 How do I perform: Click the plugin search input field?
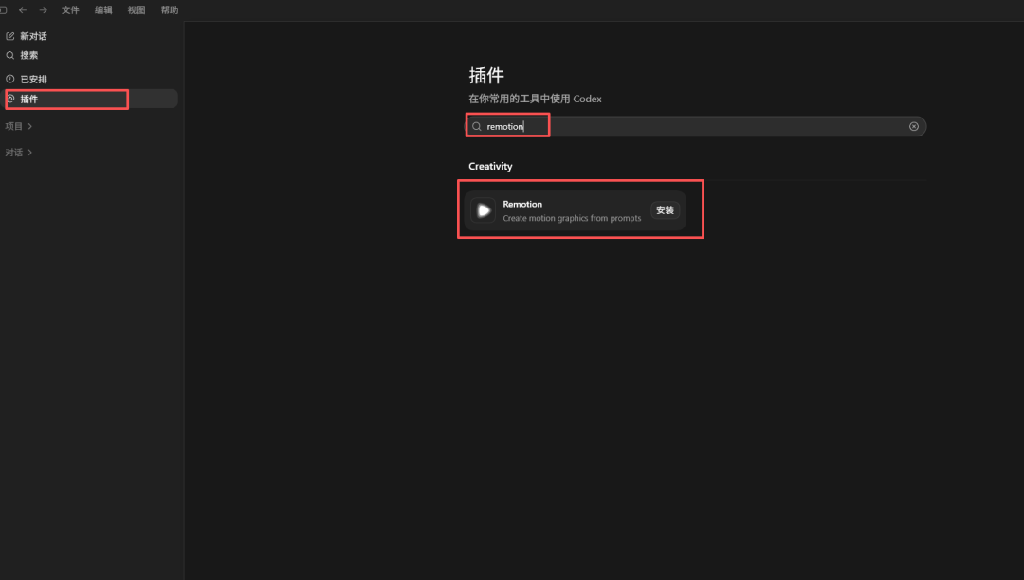click(696, 126)
